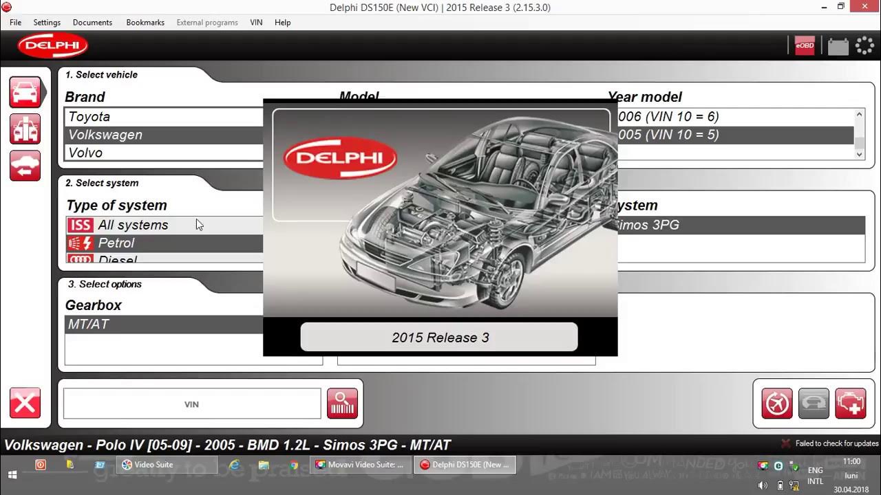Open File Explorer from taskbar
This screenshot has height=495, width=881.
click(x=264, y=465)
